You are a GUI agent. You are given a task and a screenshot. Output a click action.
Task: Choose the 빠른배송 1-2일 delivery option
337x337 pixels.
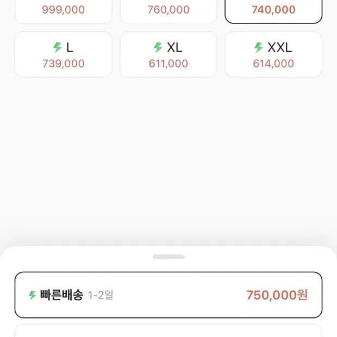pos(168,295)
